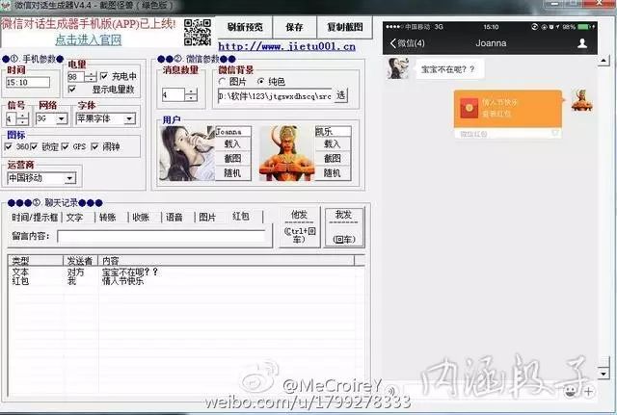Toggle the 充电中 checkbox

click(104, 76)
